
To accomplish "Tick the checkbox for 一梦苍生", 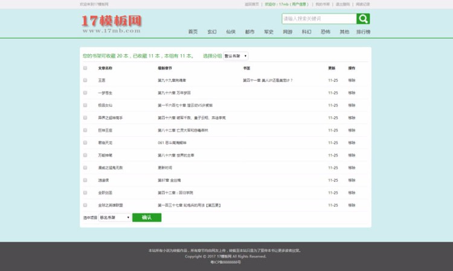I will pos(85,93).
